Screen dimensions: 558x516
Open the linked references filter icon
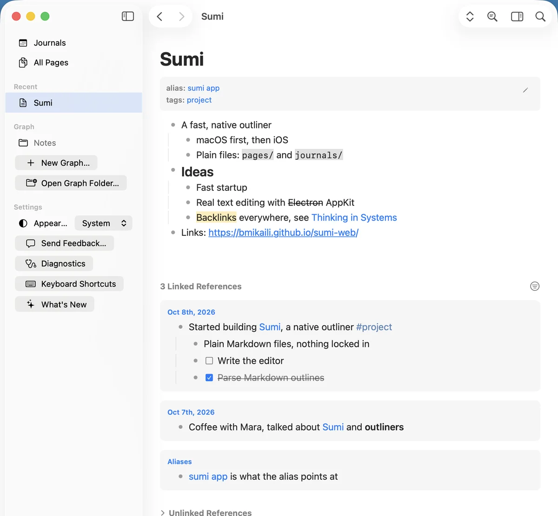535,286
